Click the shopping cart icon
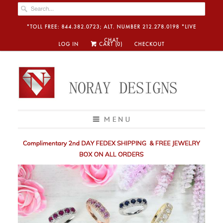Viewport: 223px width, 223px height. [x=94, y=44]
